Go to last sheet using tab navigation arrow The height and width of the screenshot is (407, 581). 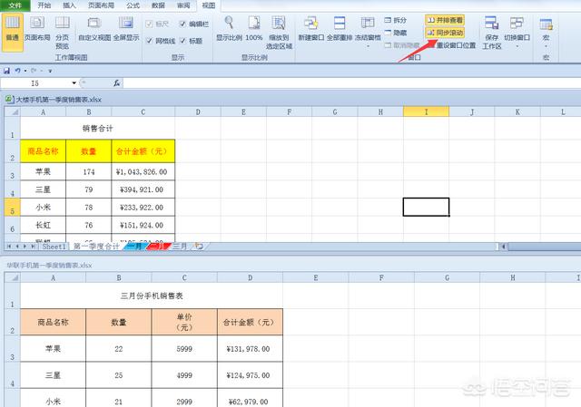34,246
